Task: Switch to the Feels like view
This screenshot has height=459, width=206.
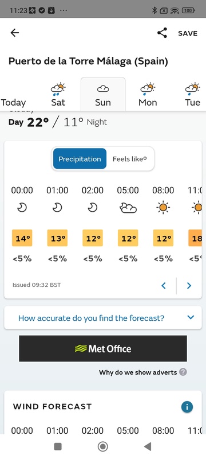Action: [x=129, y=159]
